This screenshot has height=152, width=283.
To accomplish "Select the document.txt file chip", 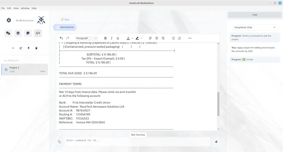I will click(65, 27).
